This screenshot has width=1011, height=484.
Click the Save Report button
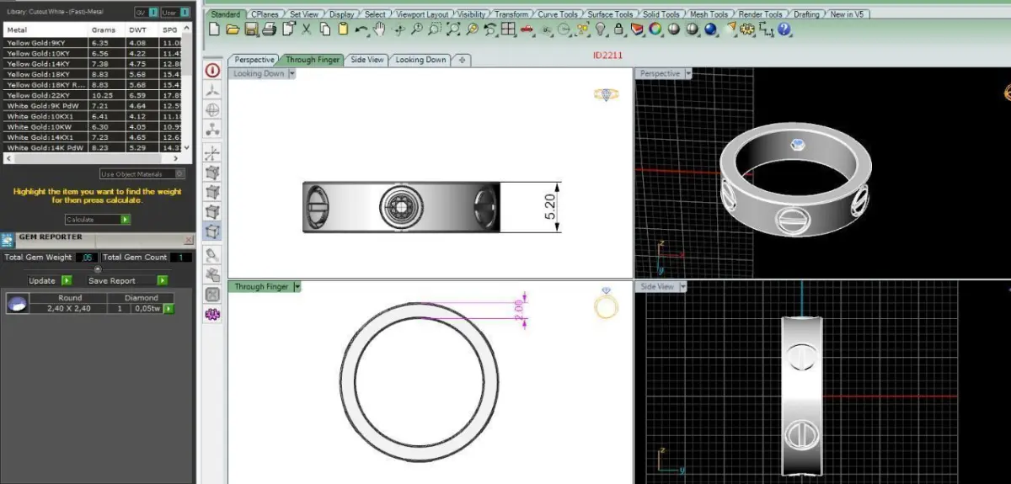(127, 280)
